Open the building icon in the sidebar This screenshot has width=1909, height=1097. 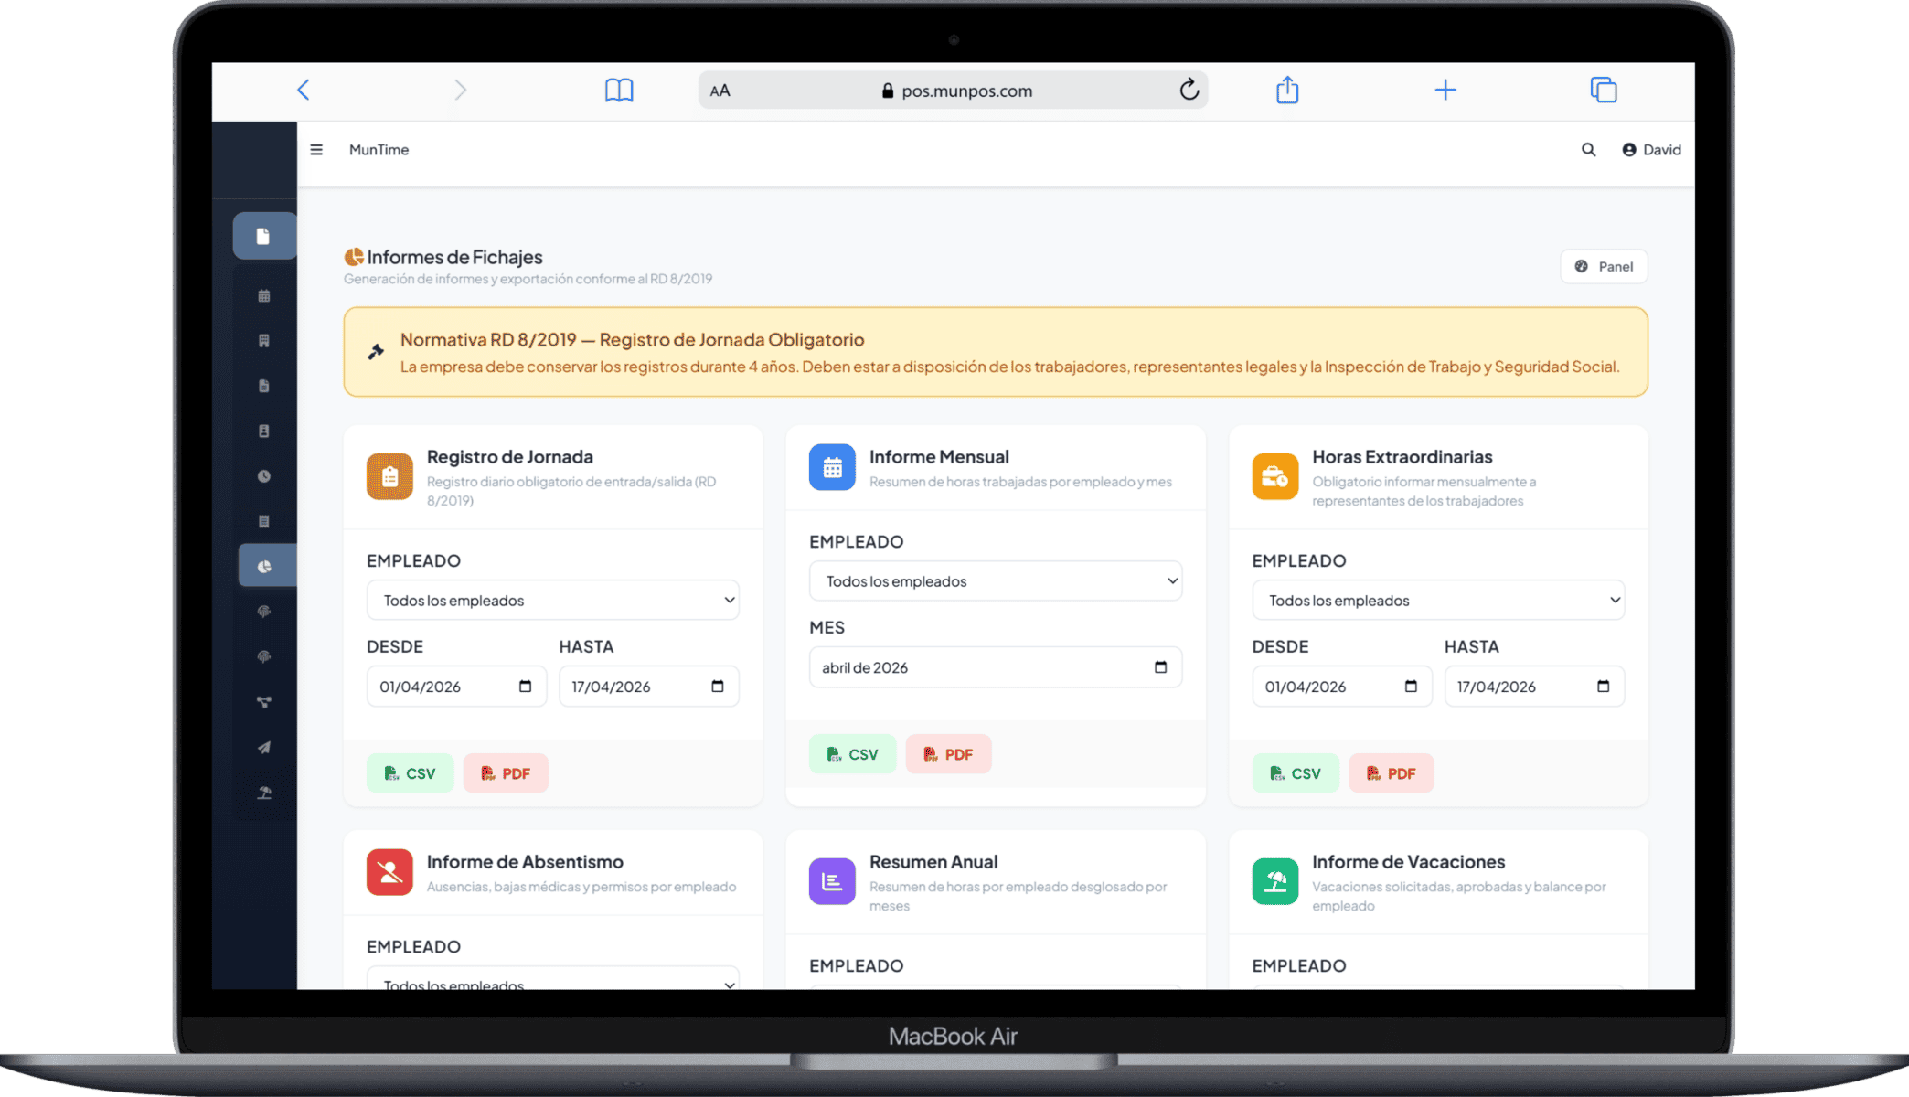pyautogui.click(x=264, y=341)
